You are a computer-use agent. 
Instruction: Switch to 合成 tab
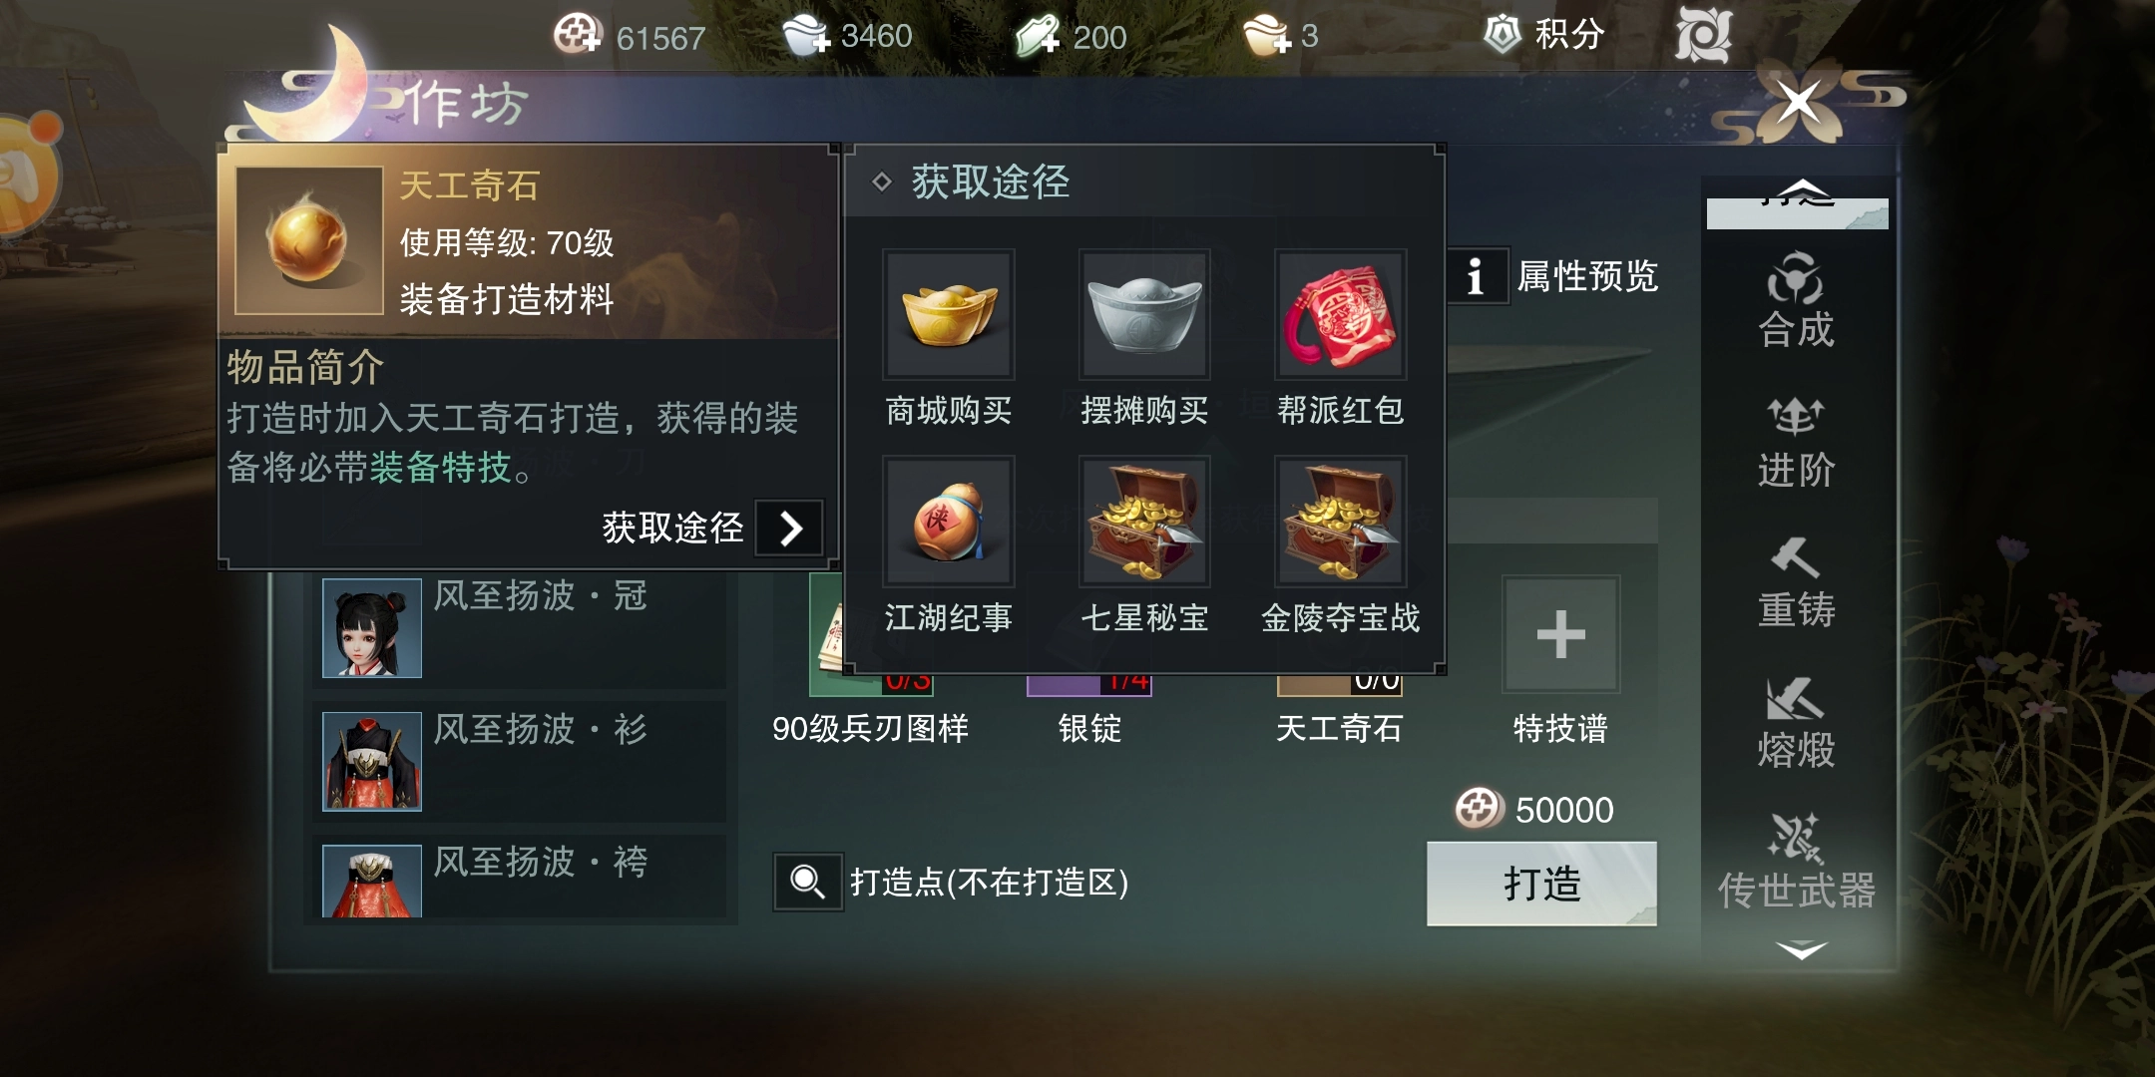(1796, 301)
